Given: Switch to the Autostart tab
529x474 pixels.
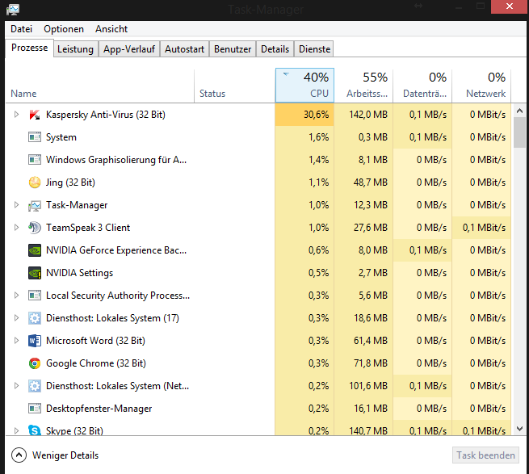Looking at the screenshot, I should [x=184, y=49].
